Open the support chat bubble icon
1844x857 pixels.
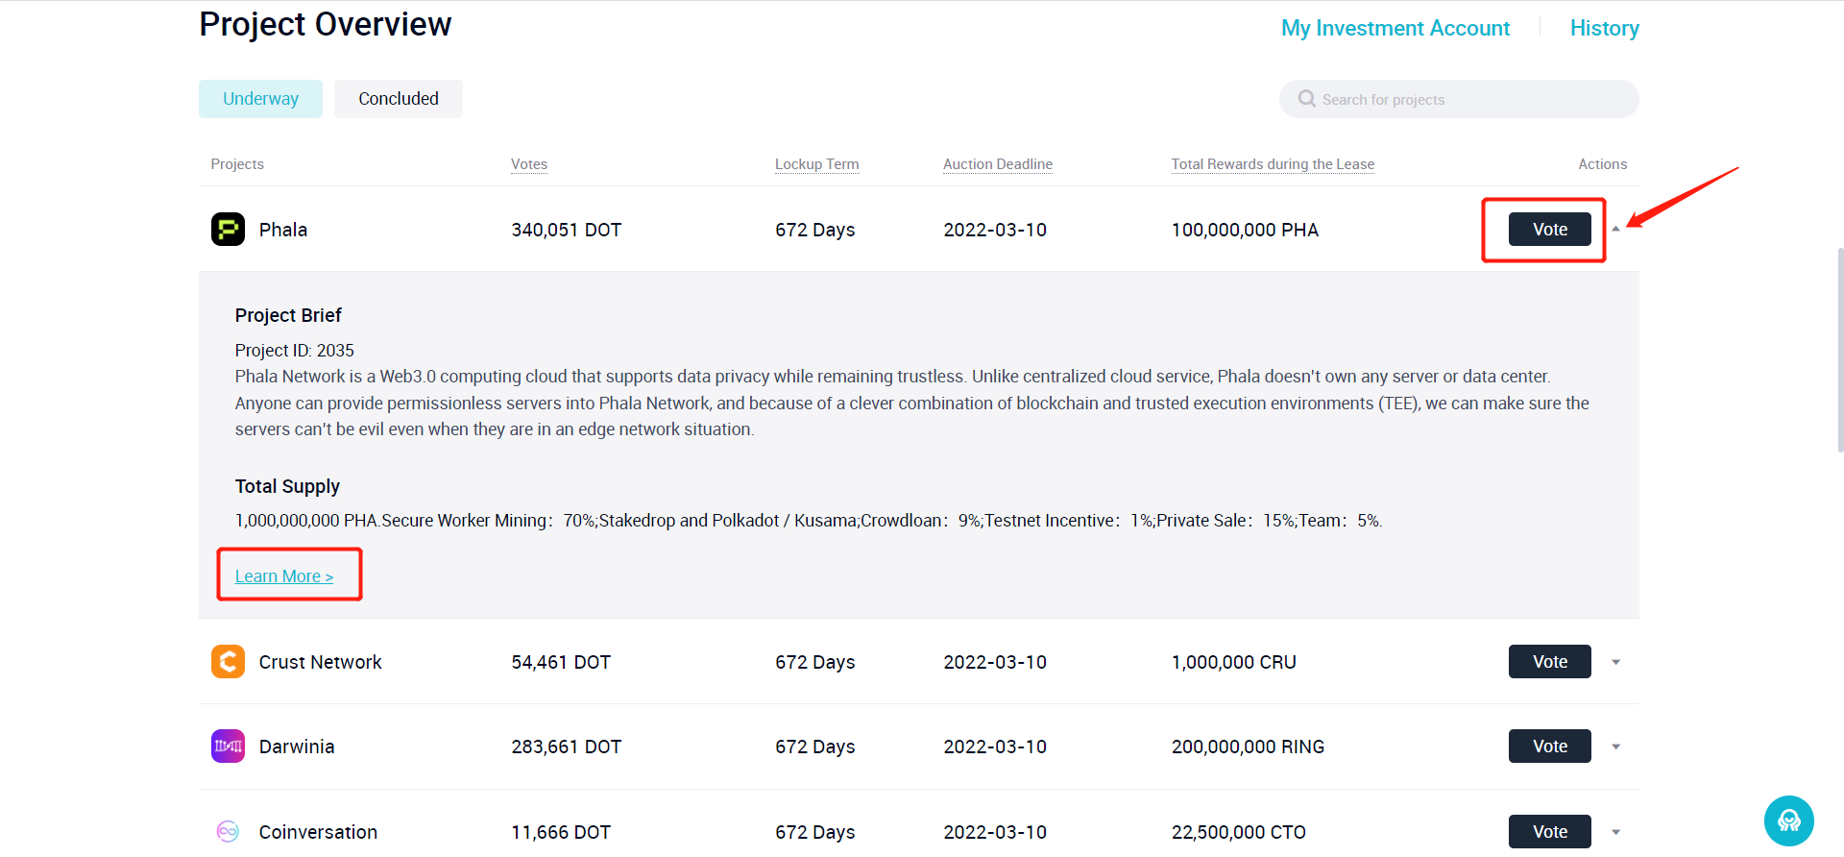click(1788, 820)
